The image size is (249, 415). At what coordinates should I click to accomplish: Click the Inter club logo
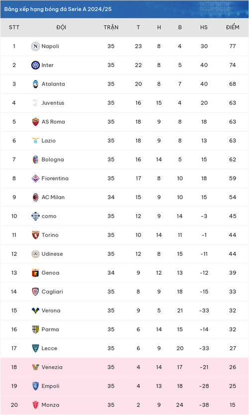pyautogui.click(x=35, y=65)
